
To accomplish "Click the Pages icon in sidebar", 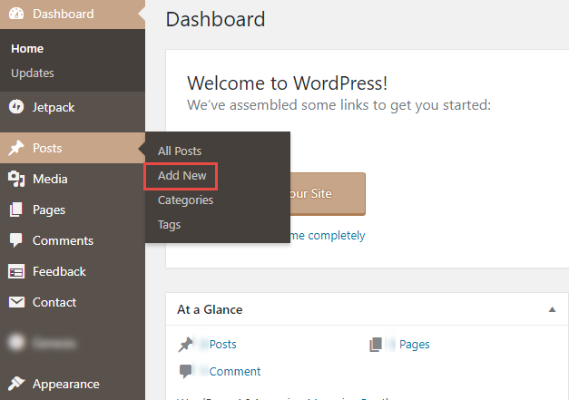I will pyautogui.click(x=16, y=210).
